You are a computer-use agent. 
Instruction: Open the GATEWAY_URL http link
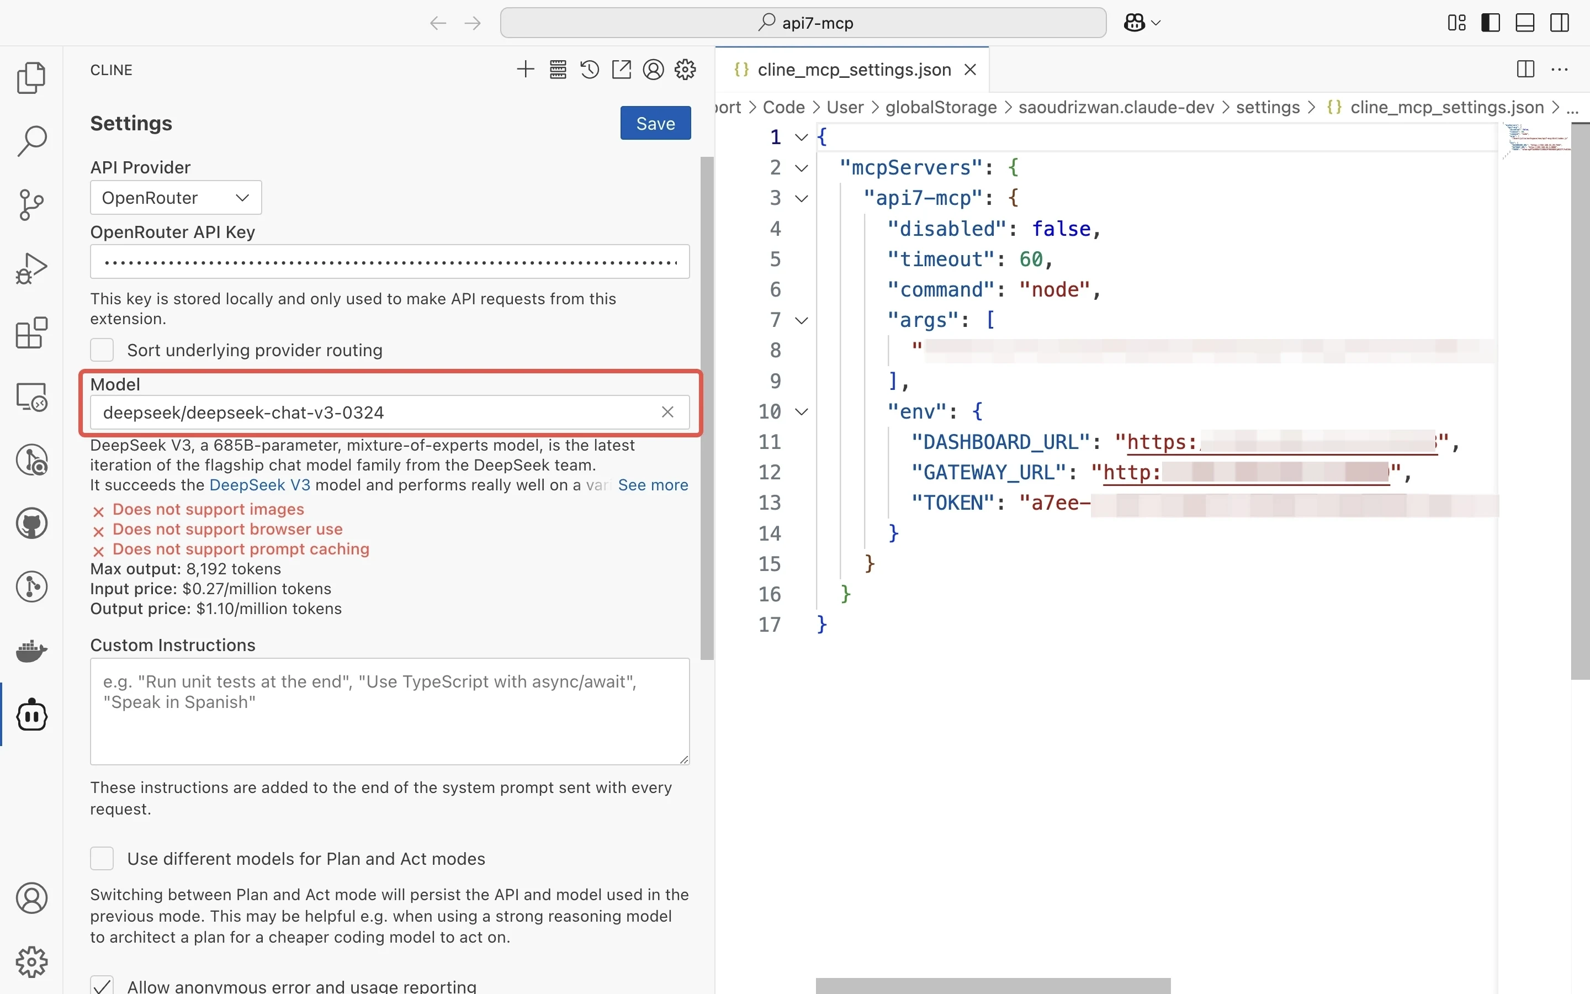pyautogui.click(x=1247, y=473)
